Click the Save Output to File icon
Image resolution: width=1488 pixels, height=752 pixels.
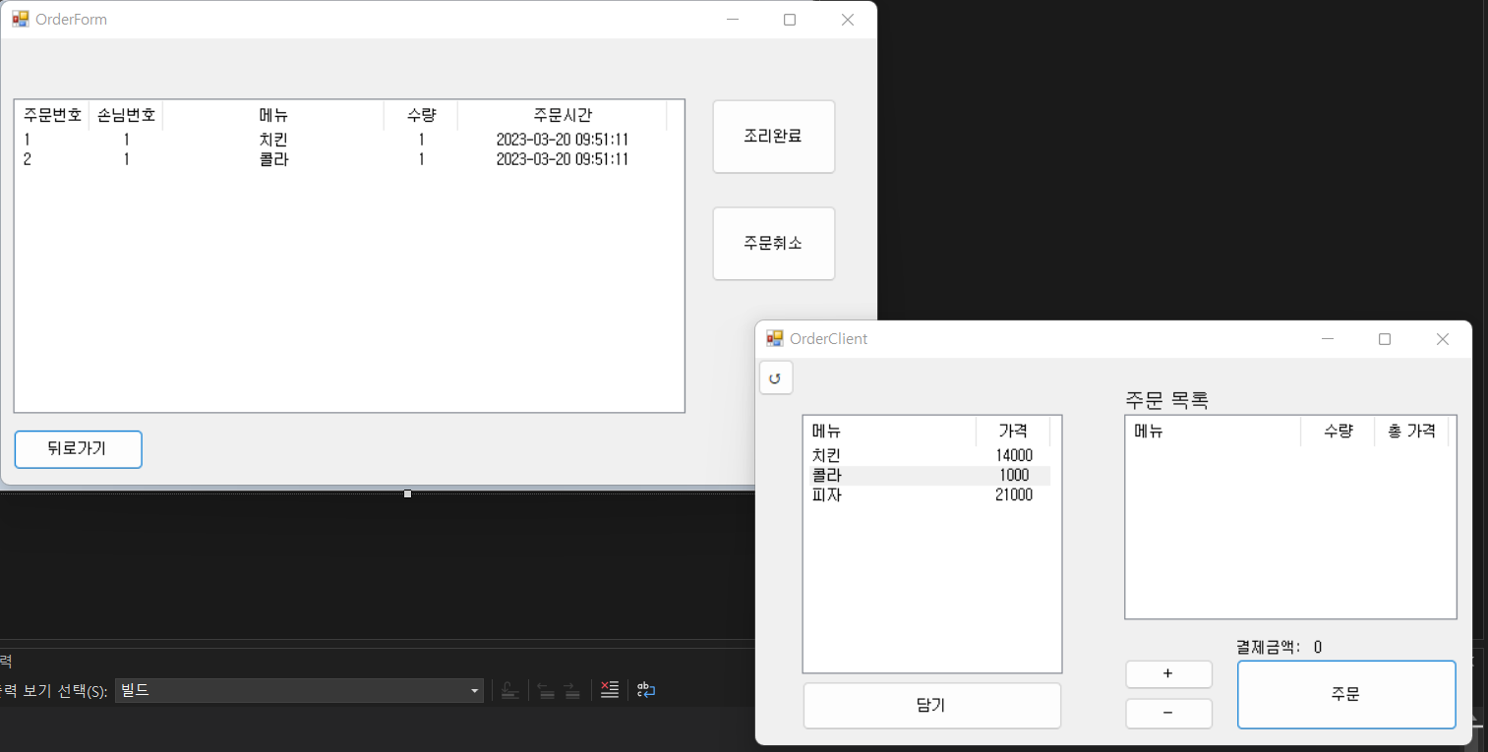pos(509,689)
